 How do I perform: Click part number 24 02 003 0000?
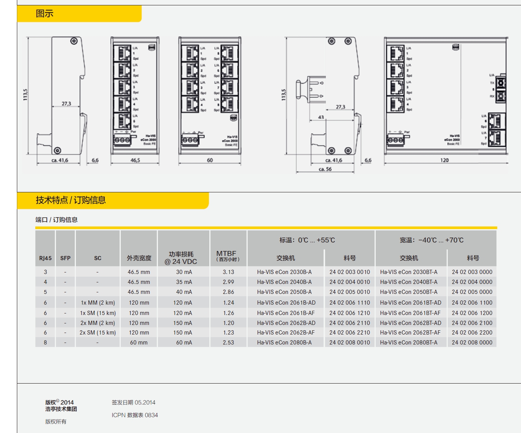point(472,272)
